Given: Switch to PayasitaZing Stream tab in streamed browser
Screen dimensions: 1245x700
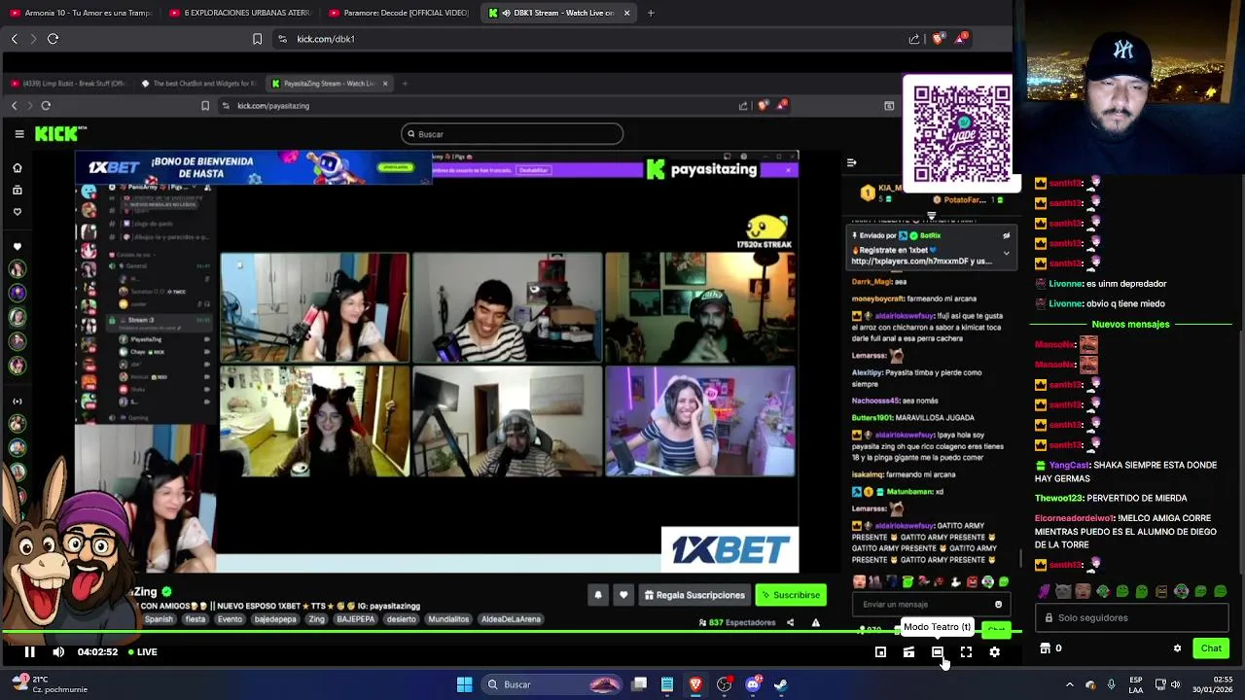Looking at the screenshot, I should 331,84.
